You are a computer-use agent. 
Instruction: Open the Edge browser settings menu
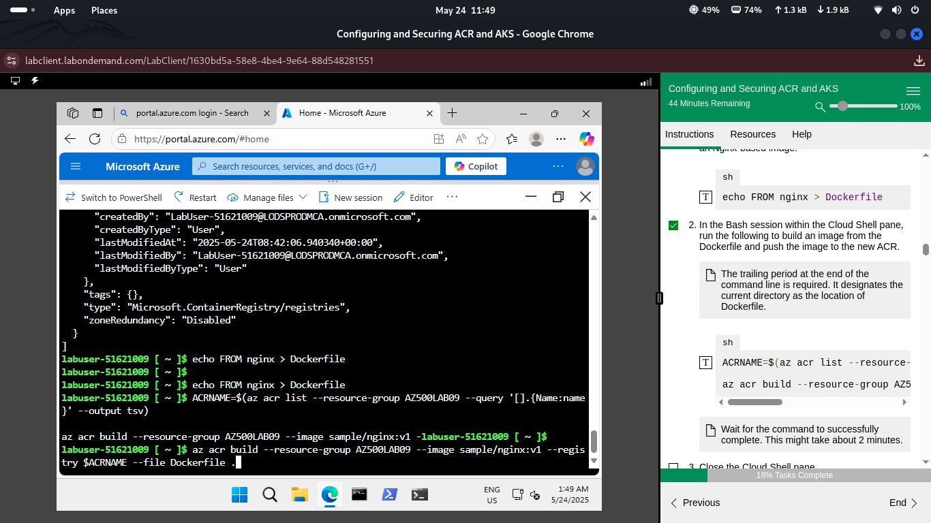click(560, 138)
